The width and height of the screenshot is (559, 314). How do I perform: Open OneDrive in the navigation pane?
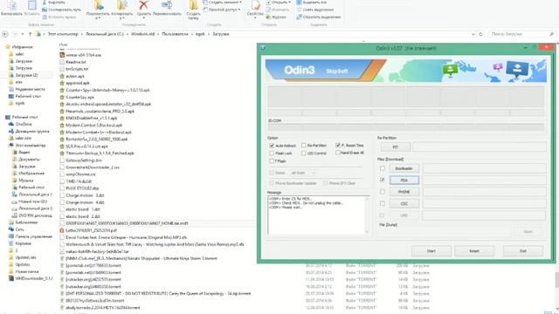24,124
